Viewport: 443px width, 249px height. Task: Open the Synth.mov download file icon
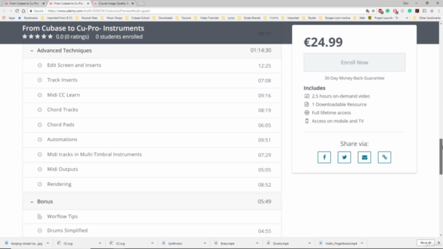(x=163, y=243)
